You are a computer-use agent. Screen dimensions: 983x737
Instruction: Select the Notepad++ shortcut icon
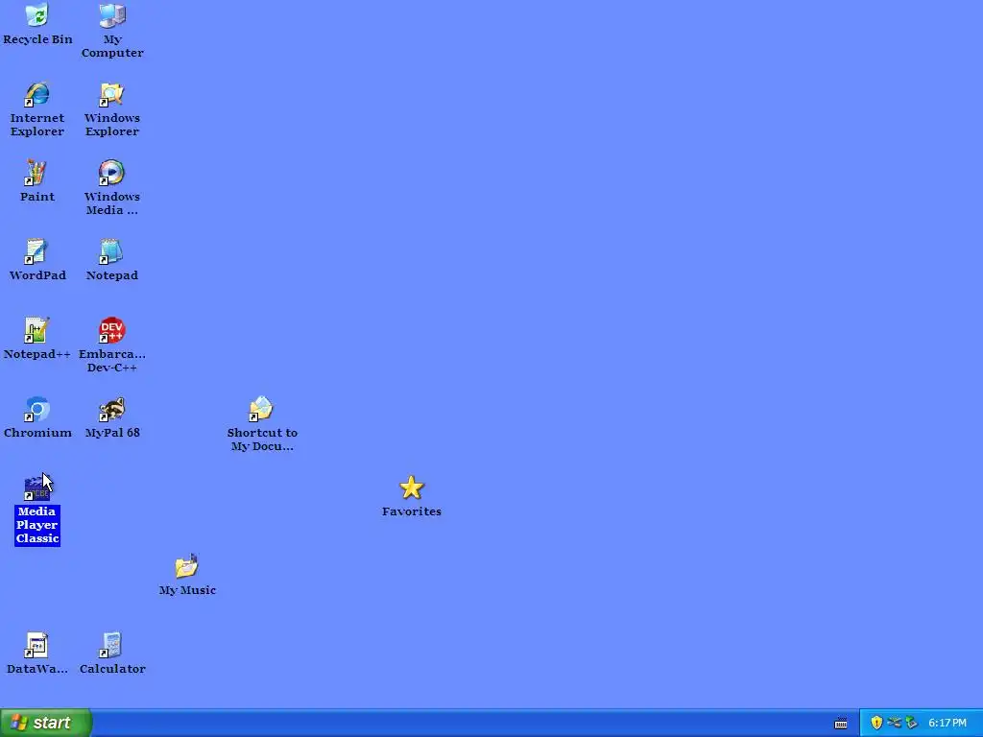(x=36, y=330)
